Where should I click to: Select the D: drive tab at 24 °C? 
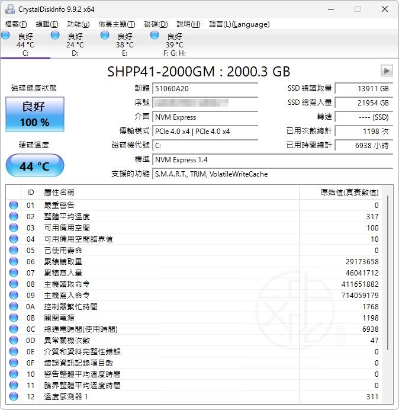75,44
